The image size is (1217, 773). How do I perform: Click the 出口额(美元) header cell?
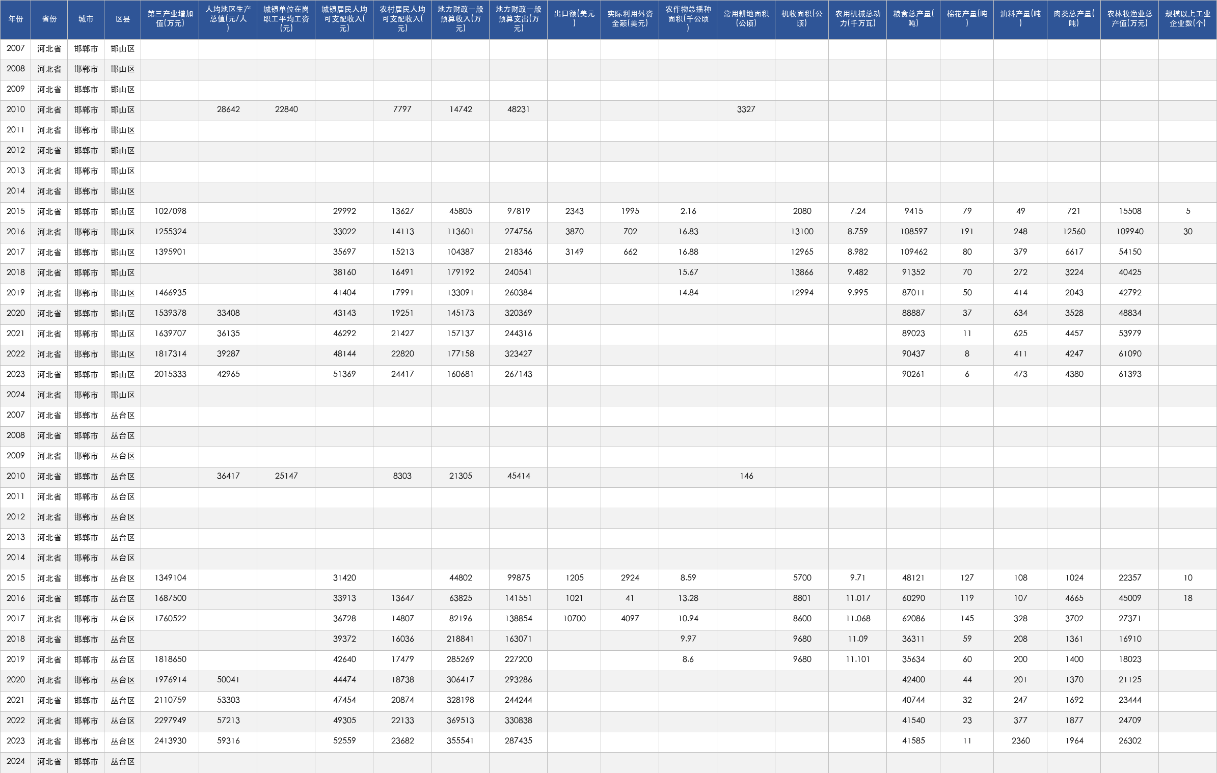pyautogui.click(x=574, y=19)
